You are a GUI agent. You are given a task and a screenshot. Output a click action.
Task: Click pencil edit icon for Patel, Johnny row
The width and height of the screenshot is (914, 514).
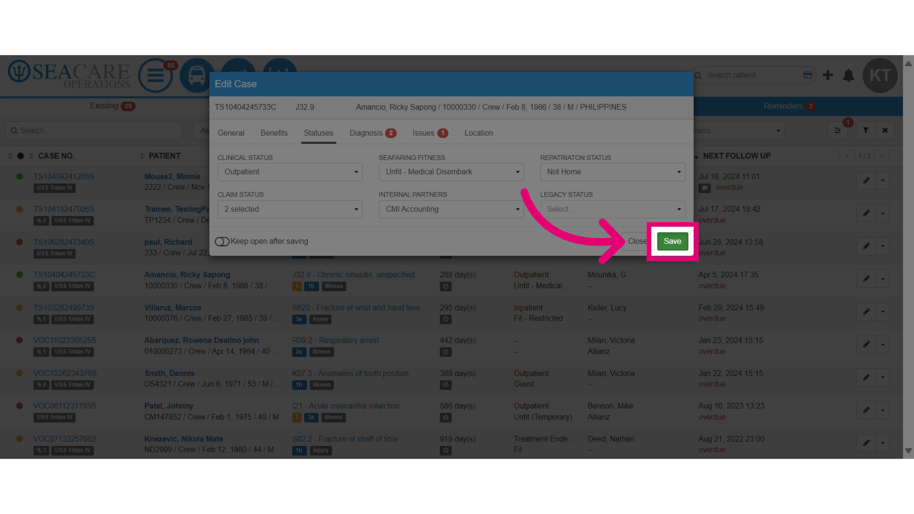click(866, 410)
